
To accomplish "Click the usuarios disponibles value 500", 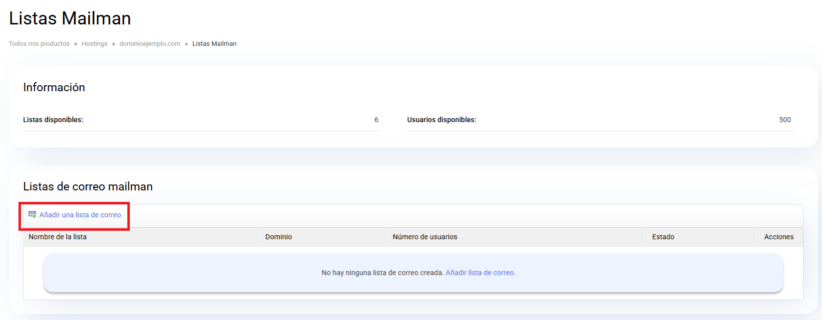I will (x=785, y=120).
